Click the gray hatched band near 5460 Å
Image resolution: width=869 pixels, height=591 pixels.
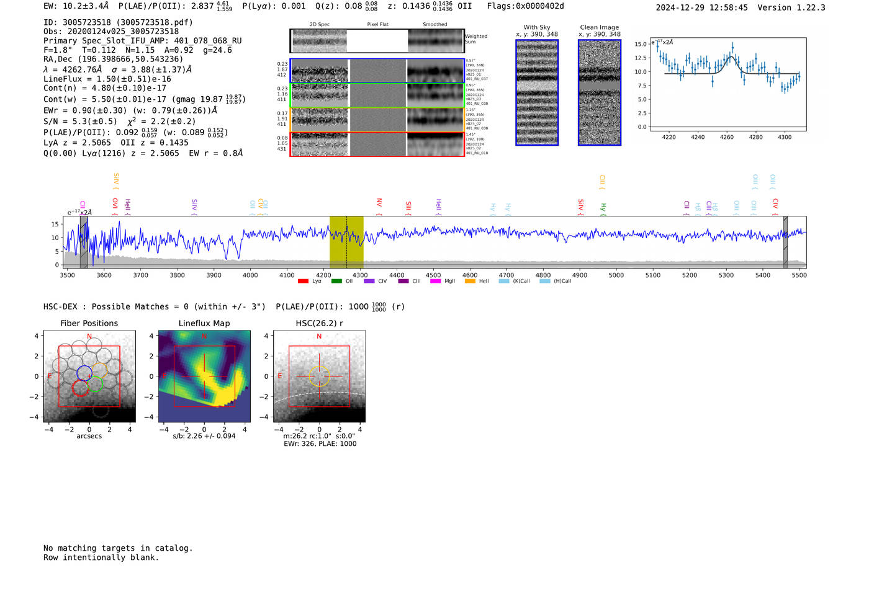pyautogui.click(x=785, y=242)
